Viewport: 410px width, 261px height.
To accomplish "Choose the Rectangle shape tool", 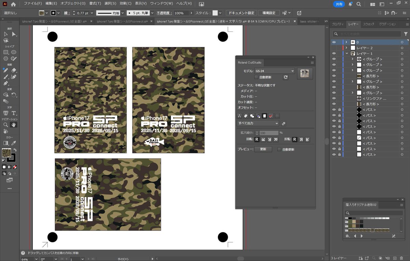I will click(x=6, y=52).
